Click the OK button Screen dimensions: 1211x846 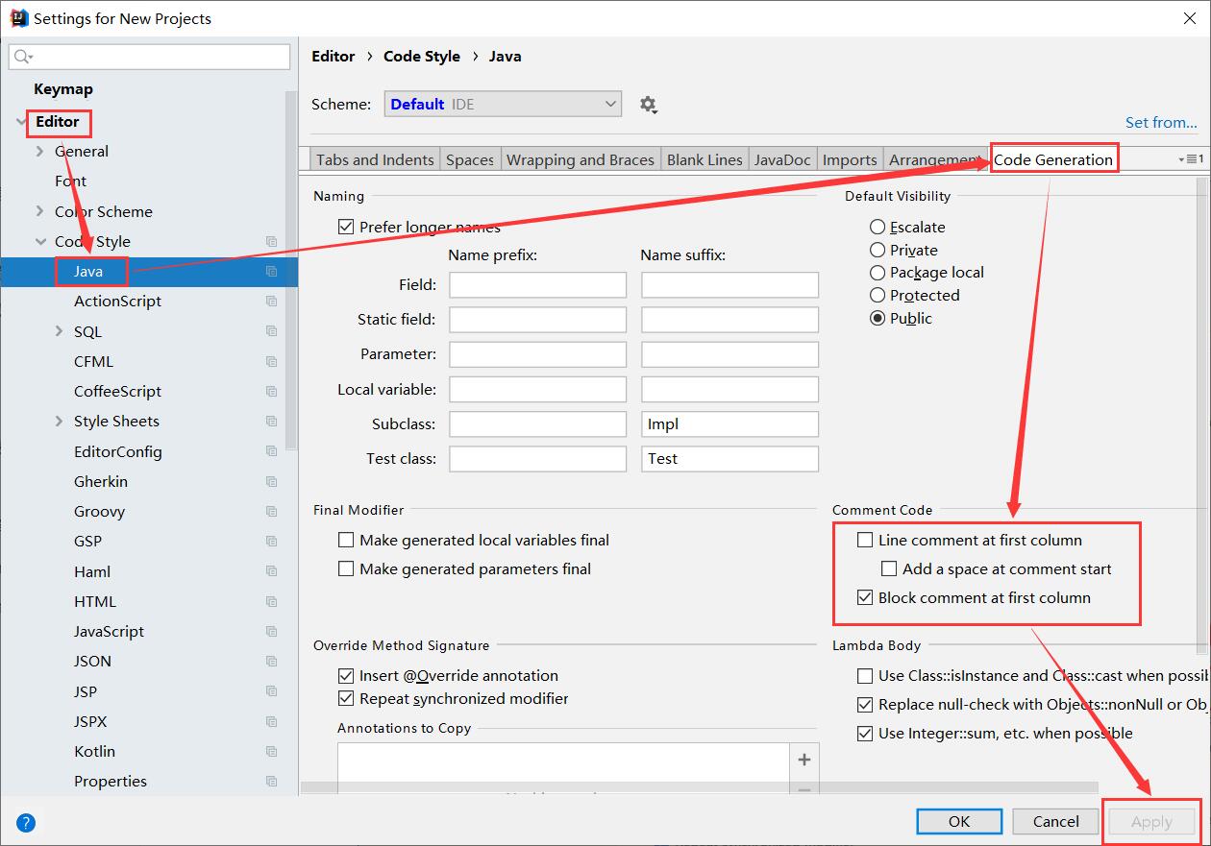tap(959, 821)
